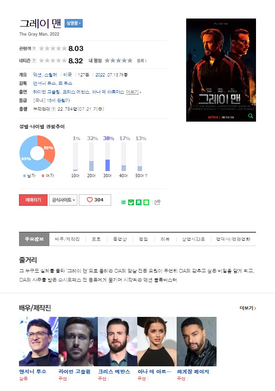Share via the green bookmark icon
Viewport: 275px width, 391px height.
pyautogui.click(x=139, y=202)
